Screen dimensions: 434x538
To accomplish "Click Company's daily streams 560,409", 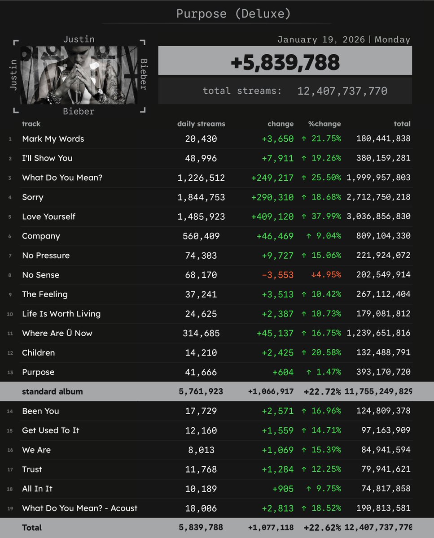I will pos(201,236).
